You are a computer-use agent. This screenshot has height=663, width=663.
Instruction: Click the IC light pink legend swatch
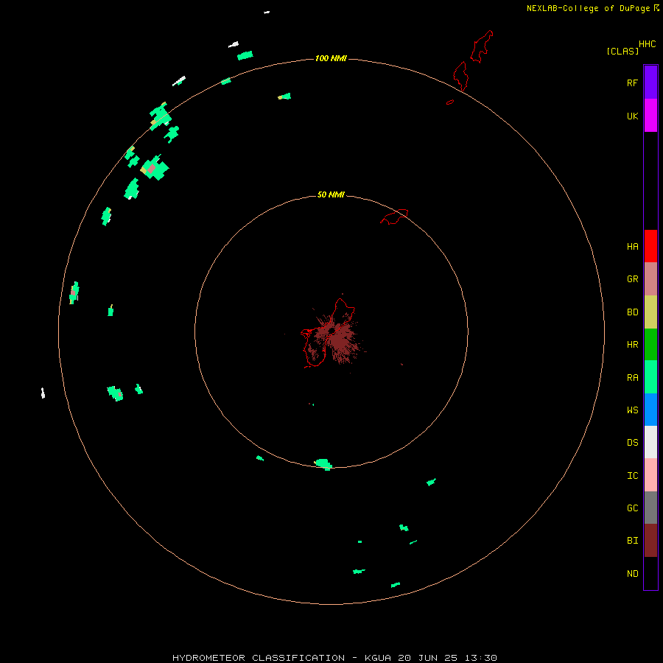tap(650, 475)
